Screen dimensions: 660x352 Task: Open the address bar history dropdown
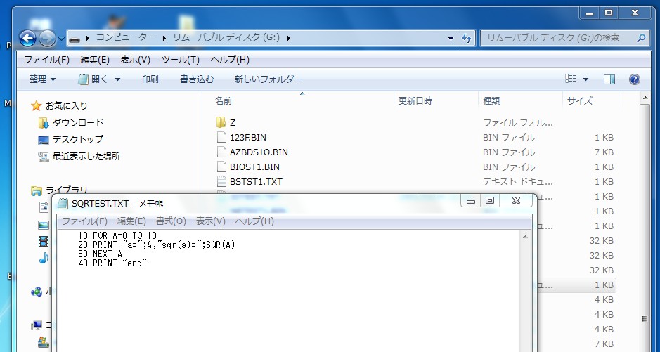(451, 38)
